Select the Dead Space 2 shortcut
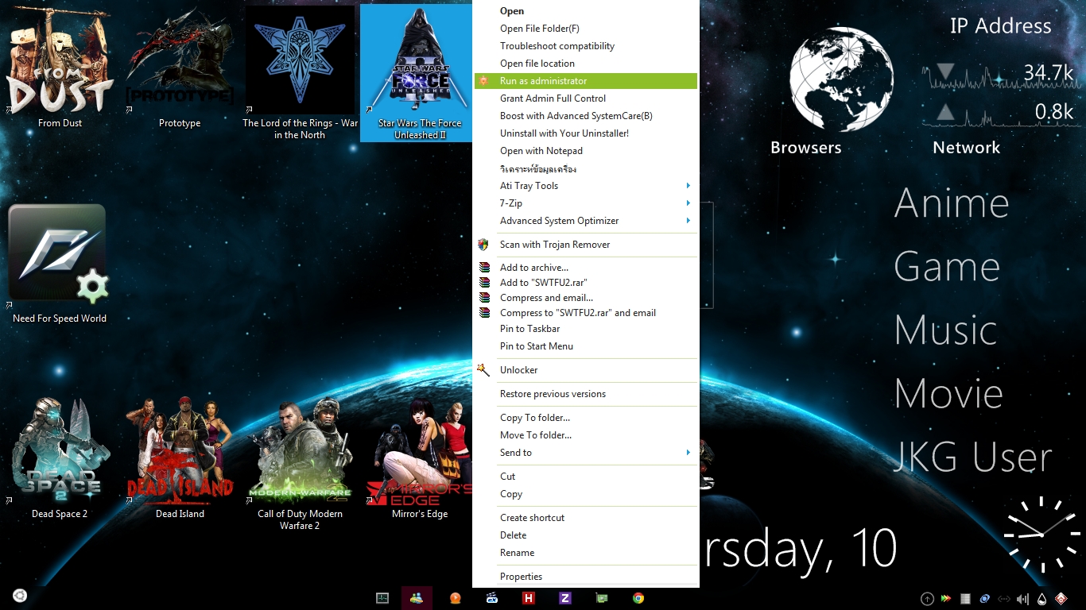Screen dimensions: 1086x610 (x=60, y=457)
